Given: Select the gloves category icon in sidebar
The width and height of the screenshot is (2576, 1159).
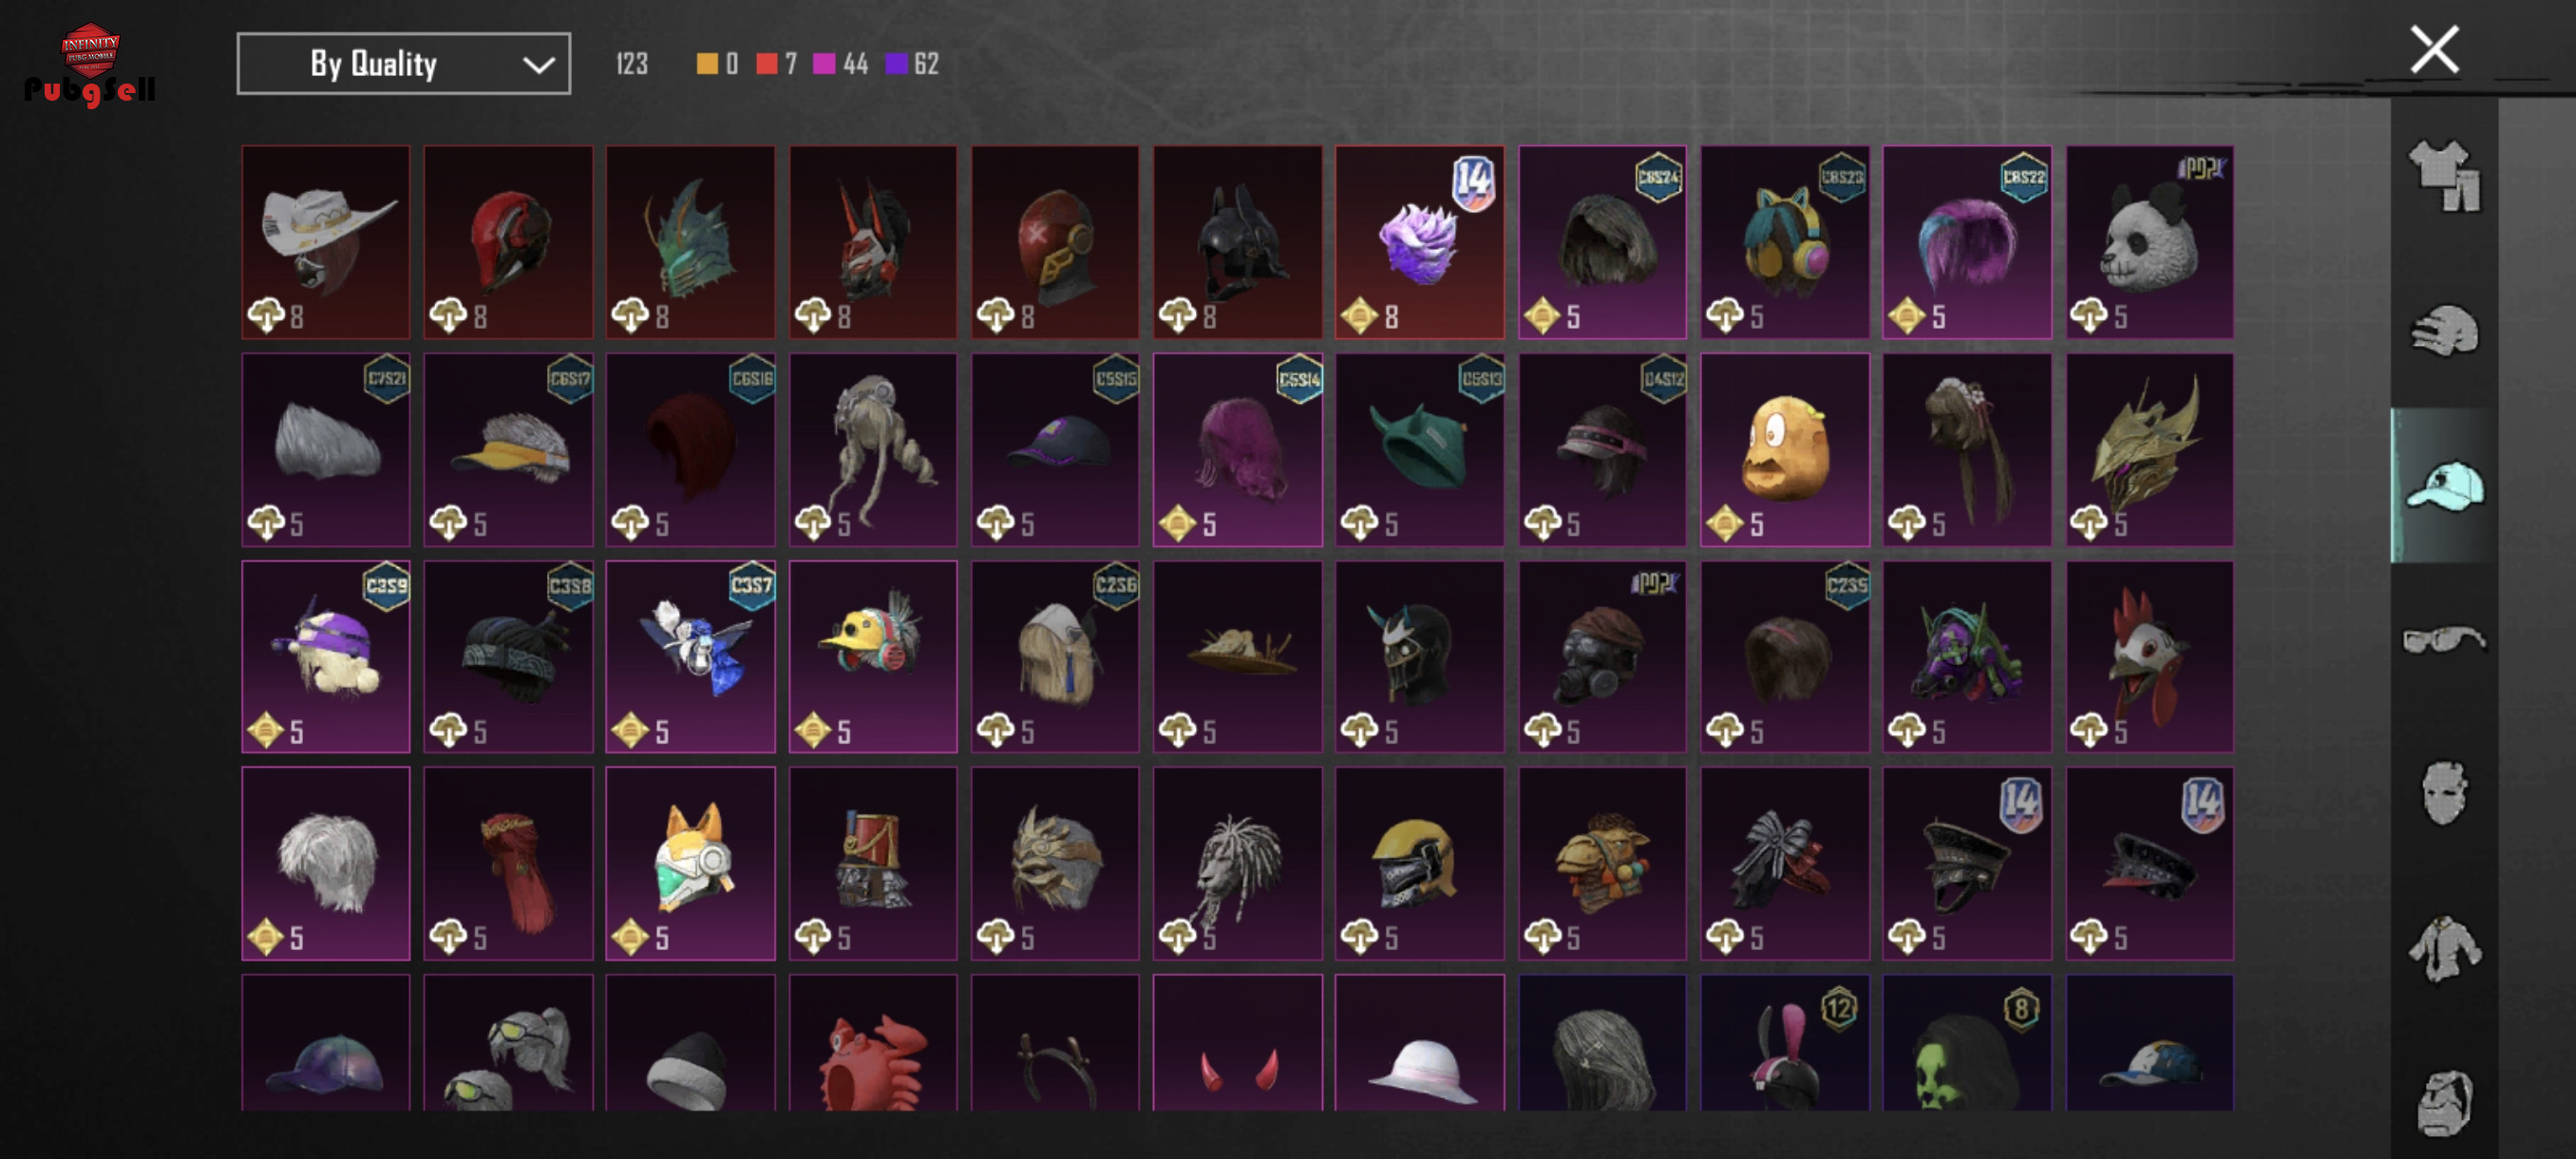Looking at the screenshot, I should [x=2444, y=330].
